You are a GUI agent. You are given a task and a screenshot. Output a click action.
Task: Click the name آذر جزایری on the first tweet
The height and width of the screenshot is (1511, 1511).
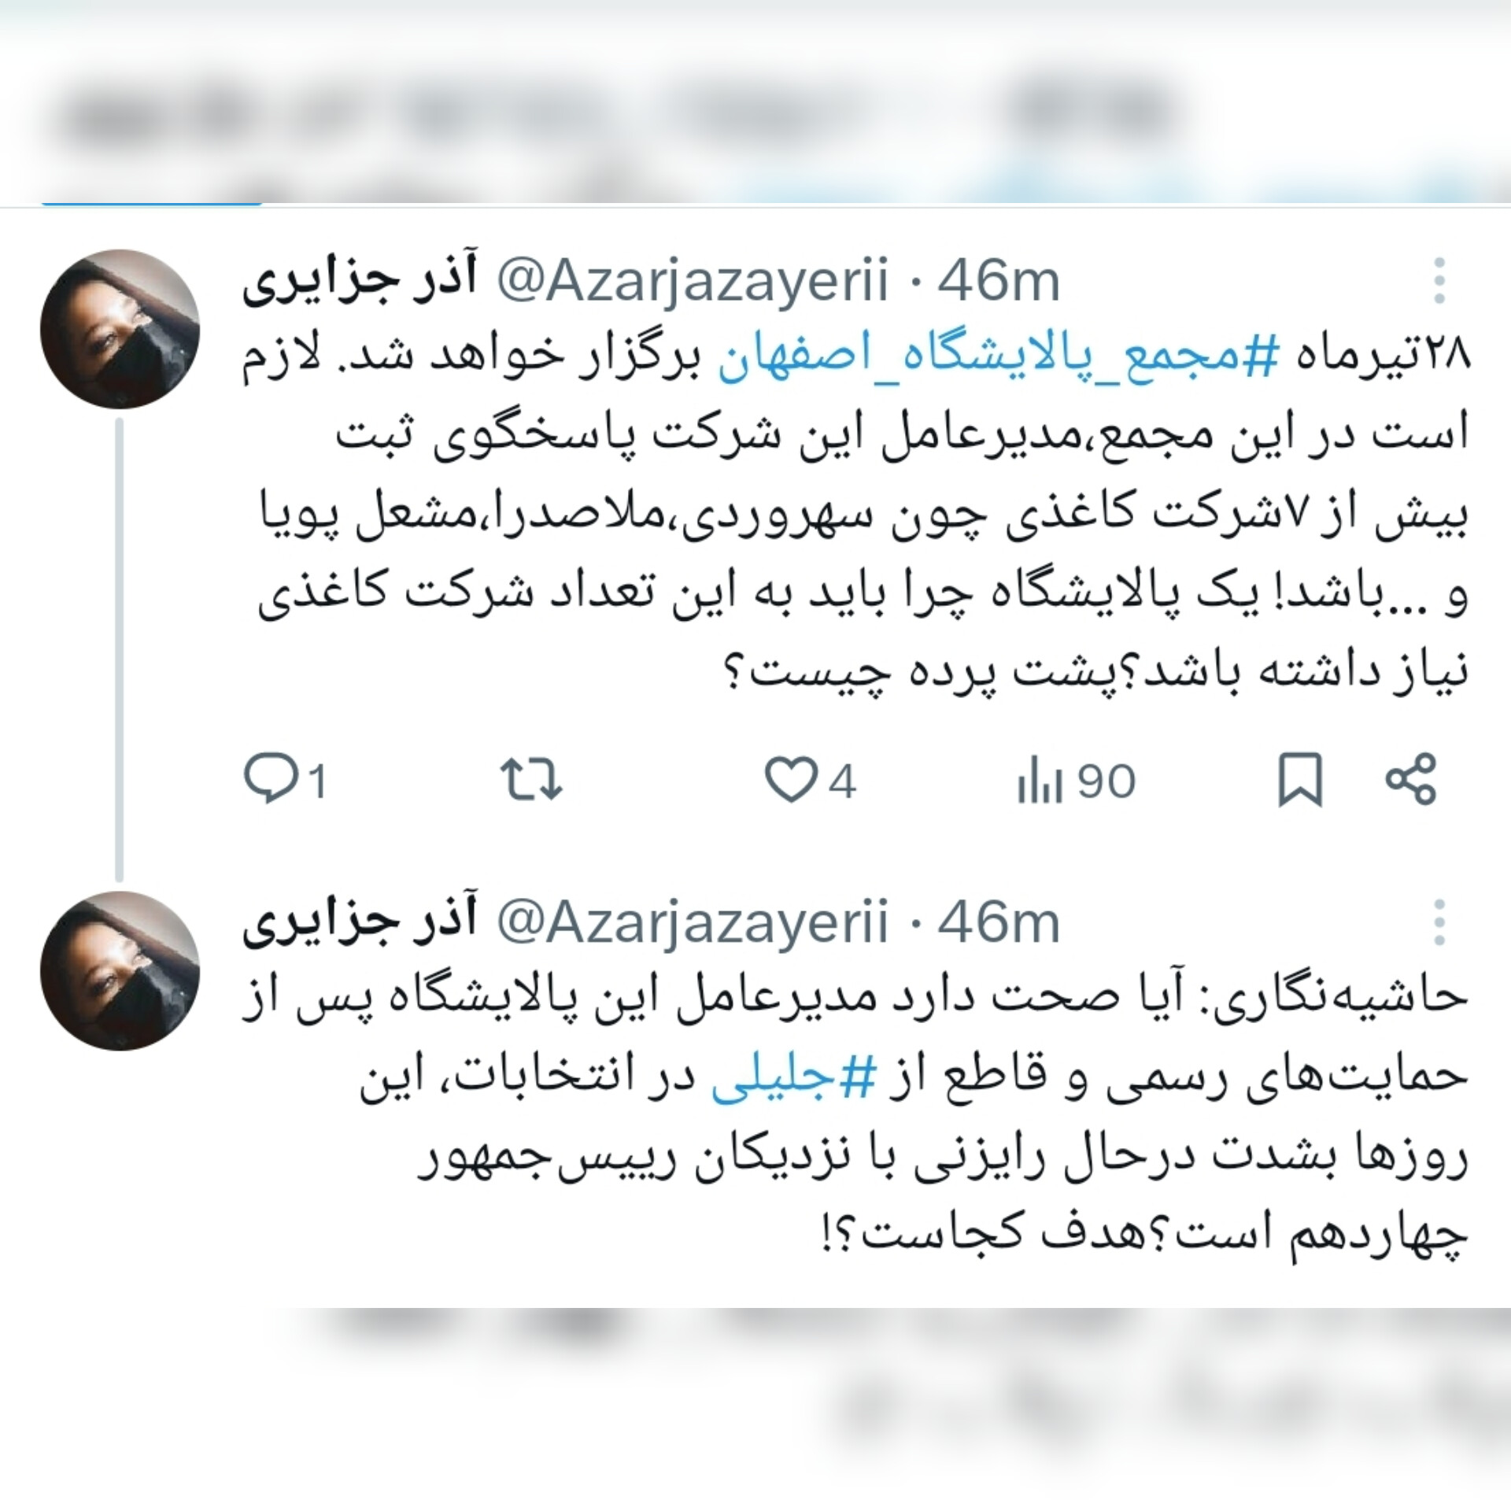pos(360,283)
